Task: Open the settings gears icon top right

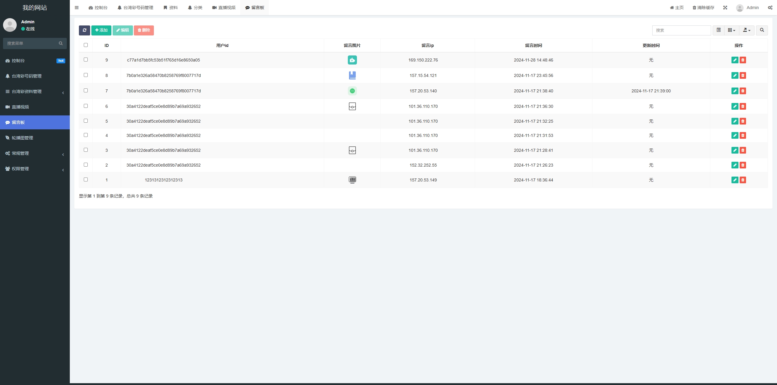Action: coord(770,8)
